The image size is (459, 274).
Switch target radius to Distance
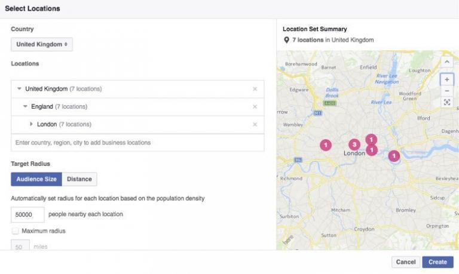[x=79, y=179]
